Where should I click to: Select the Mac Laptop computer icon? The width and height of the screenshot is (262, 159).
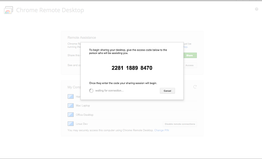click(70, 105)
